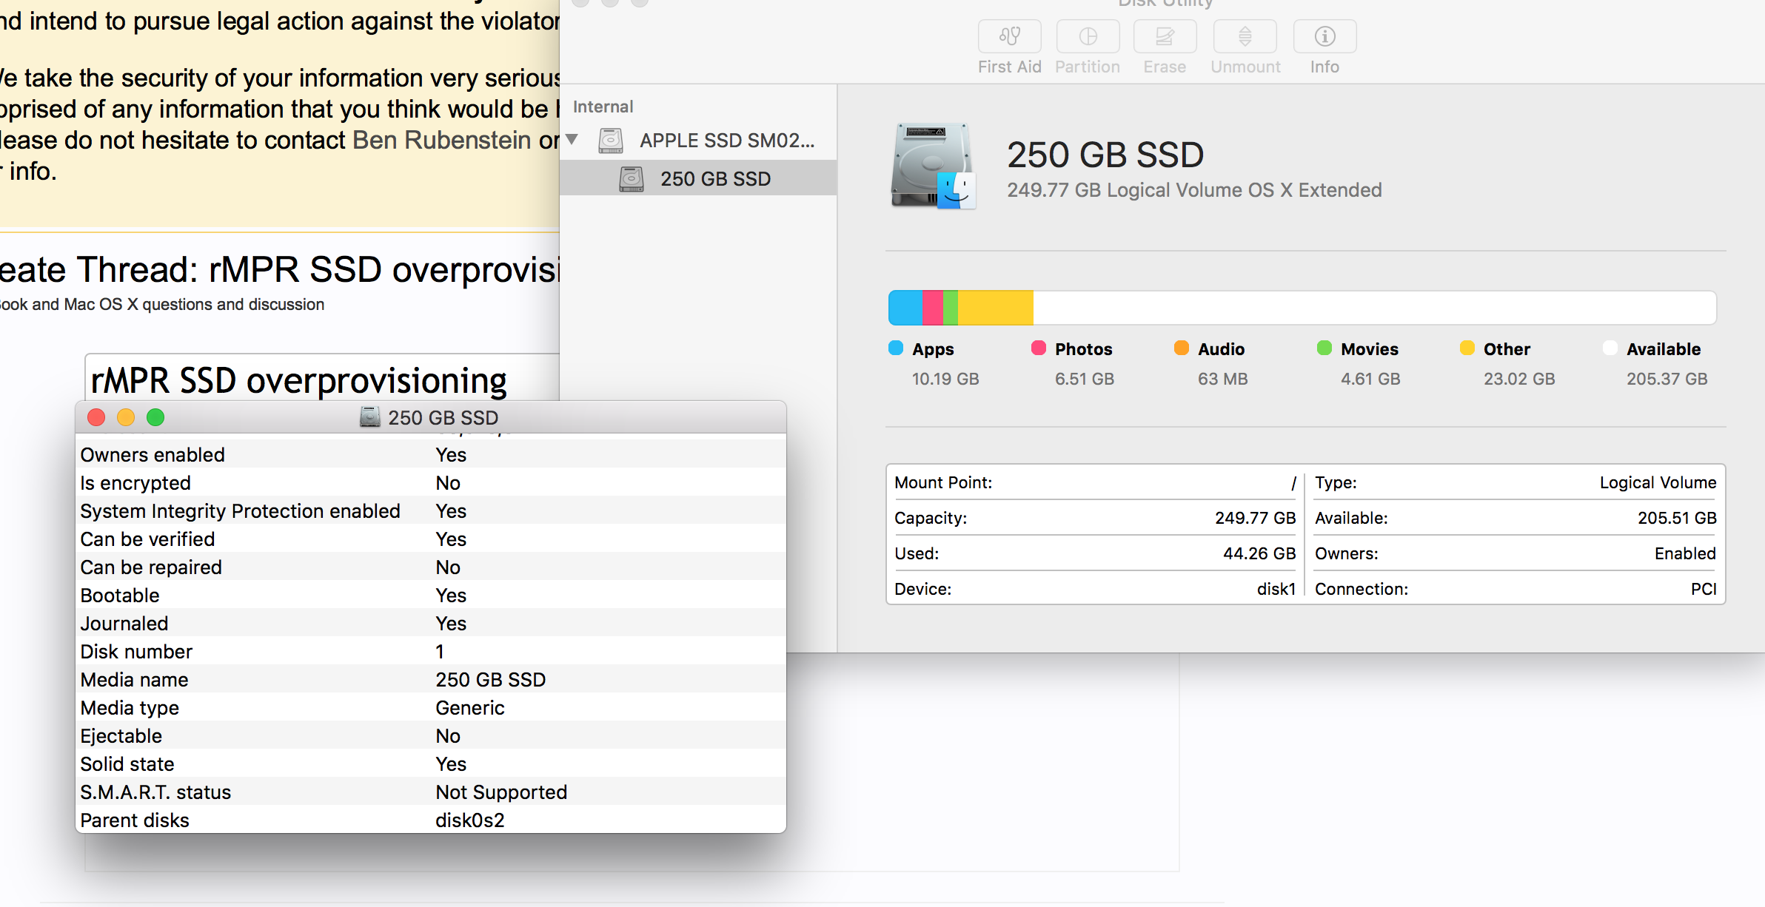The width and height of the screenshot is (1765, 907).
Task: Click the Audio 63 MB value
Action: [1223, 379]
